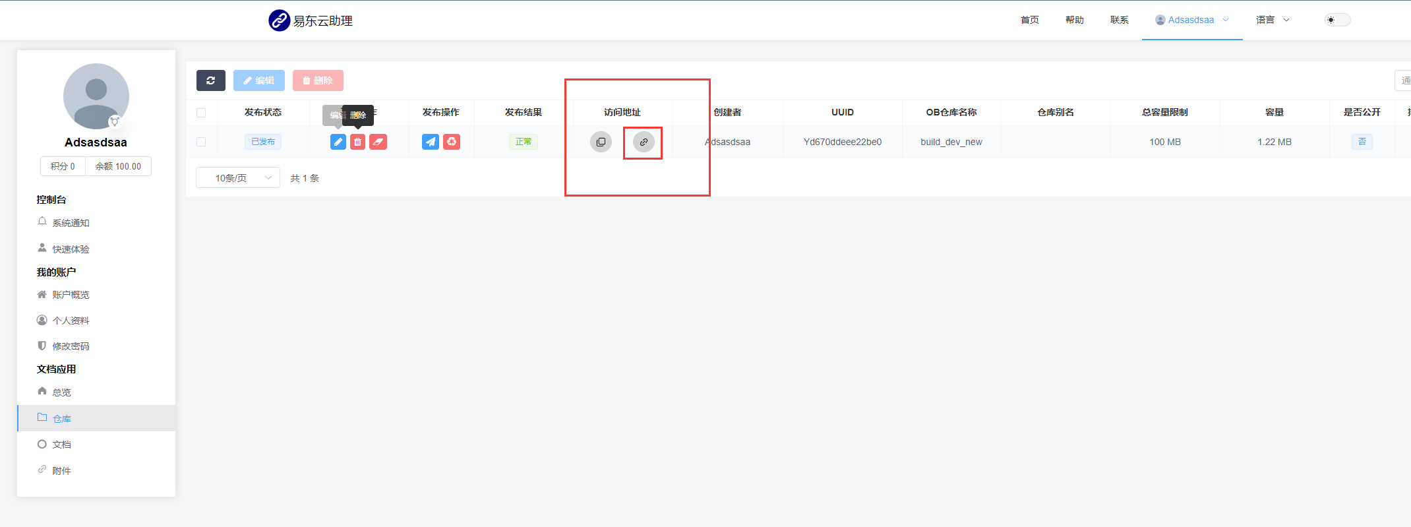This screenshot has width=1411, height=527.
Task: Expand the Adsasdsaa user menu in header
Action: [x=1191, y=20]
